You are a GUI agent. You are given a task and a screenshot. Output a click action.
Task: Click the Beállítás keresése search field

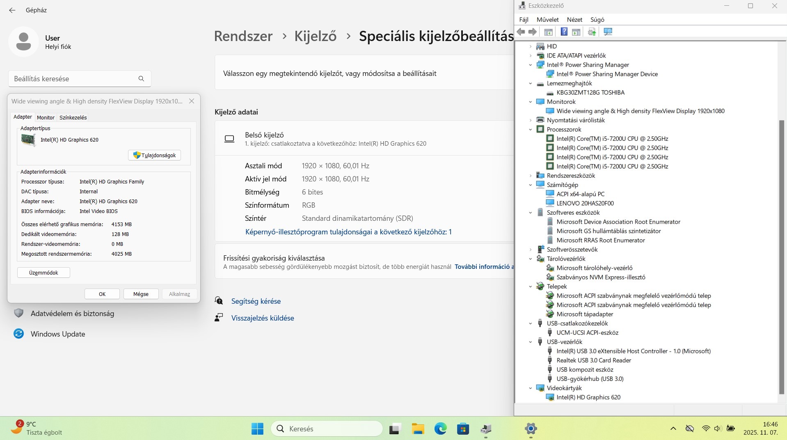tap(80, 78)
